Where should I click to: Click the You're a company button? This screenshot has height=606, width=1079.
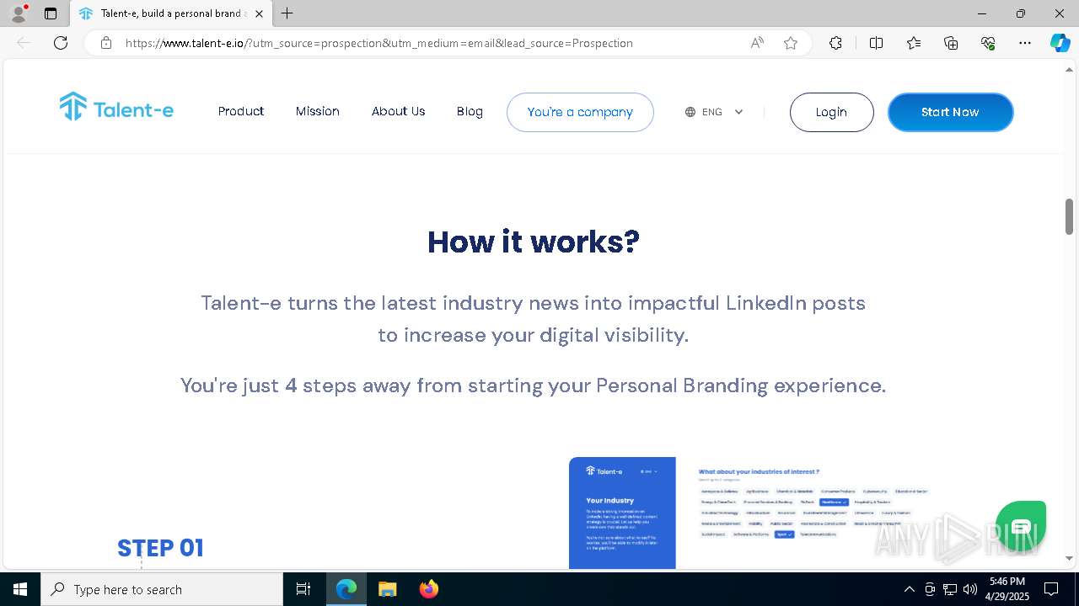coord(580,112)
